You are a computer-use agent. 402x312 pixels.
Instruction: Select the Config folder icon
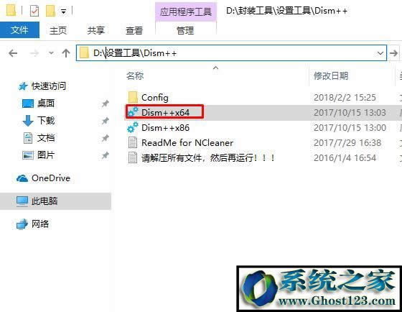point(133,98)
